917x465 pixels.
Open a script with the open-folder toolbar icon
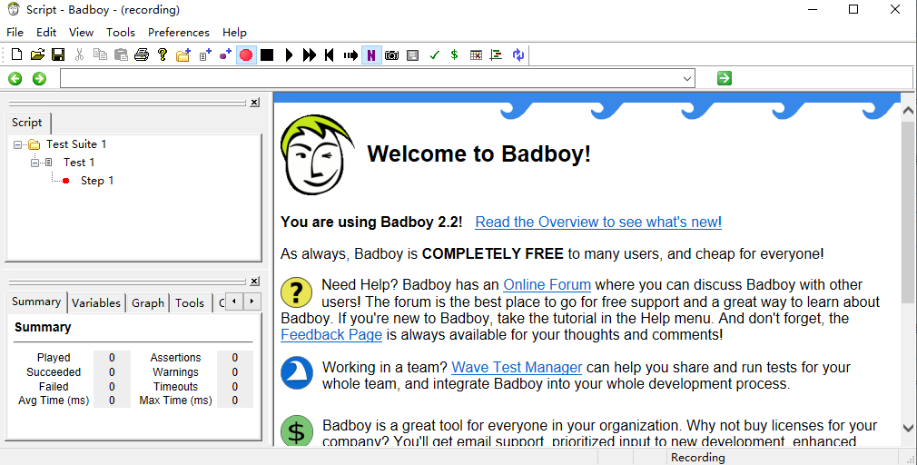(x=37, y=55)
